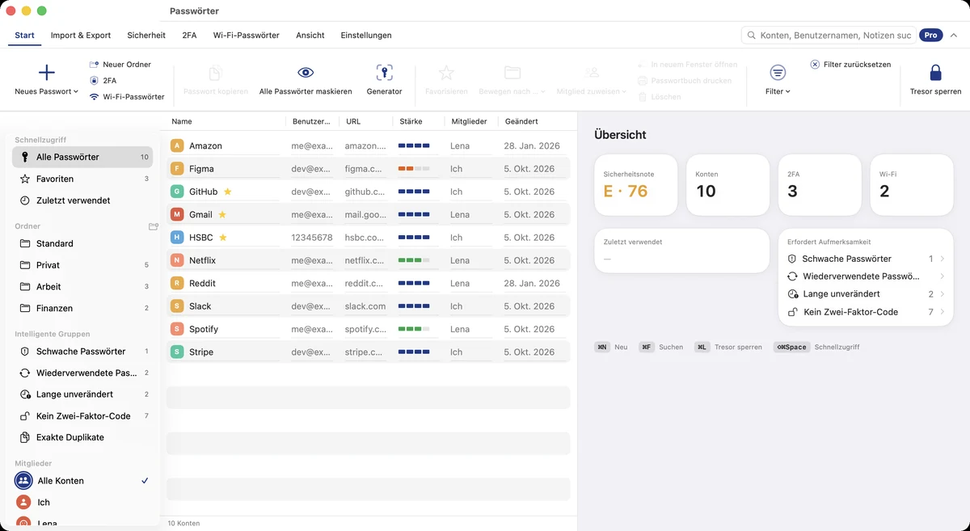
Task: Reset filters with Filter zurücksetzen
Action: click(x=850, y=65)
